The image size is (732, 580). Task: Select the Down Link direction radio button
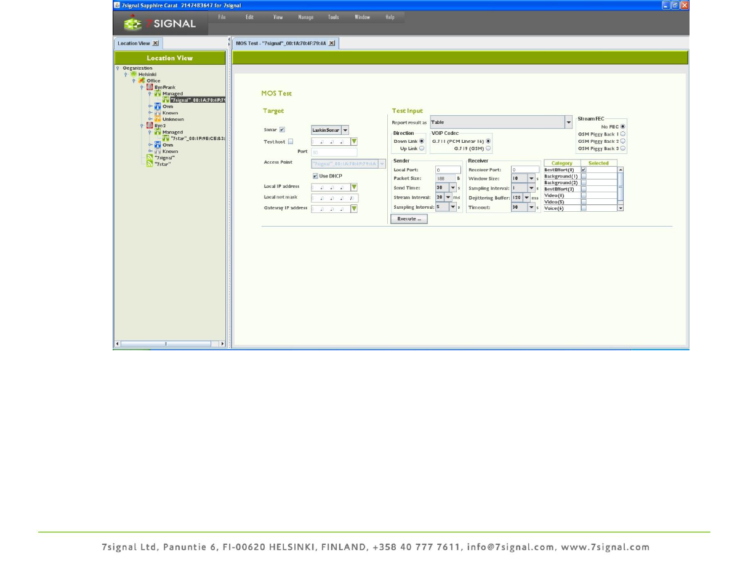point(422,141)
